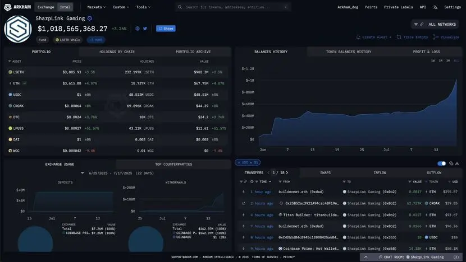Remove the USD ≥ $1 filter chip

[x=239, y=162]
